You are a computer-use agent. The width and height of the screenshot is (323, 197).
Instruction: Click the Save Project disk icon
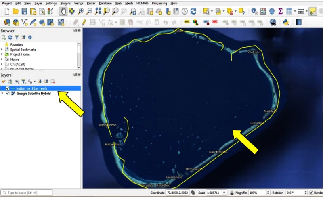click(24, 11)
